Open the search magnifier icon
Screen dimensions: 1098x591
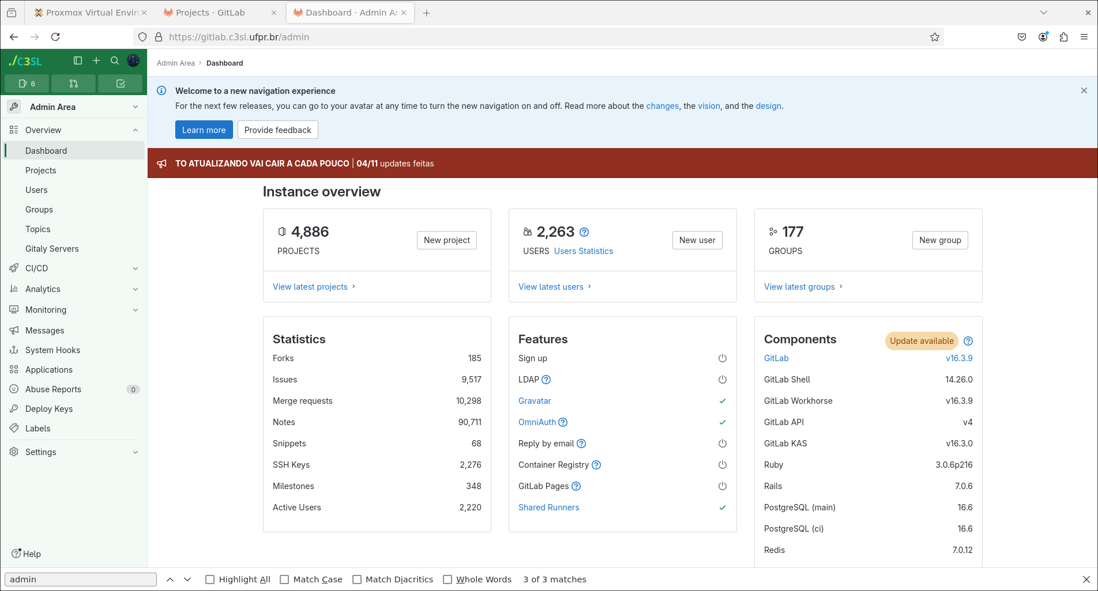click(x=115, y=60)
